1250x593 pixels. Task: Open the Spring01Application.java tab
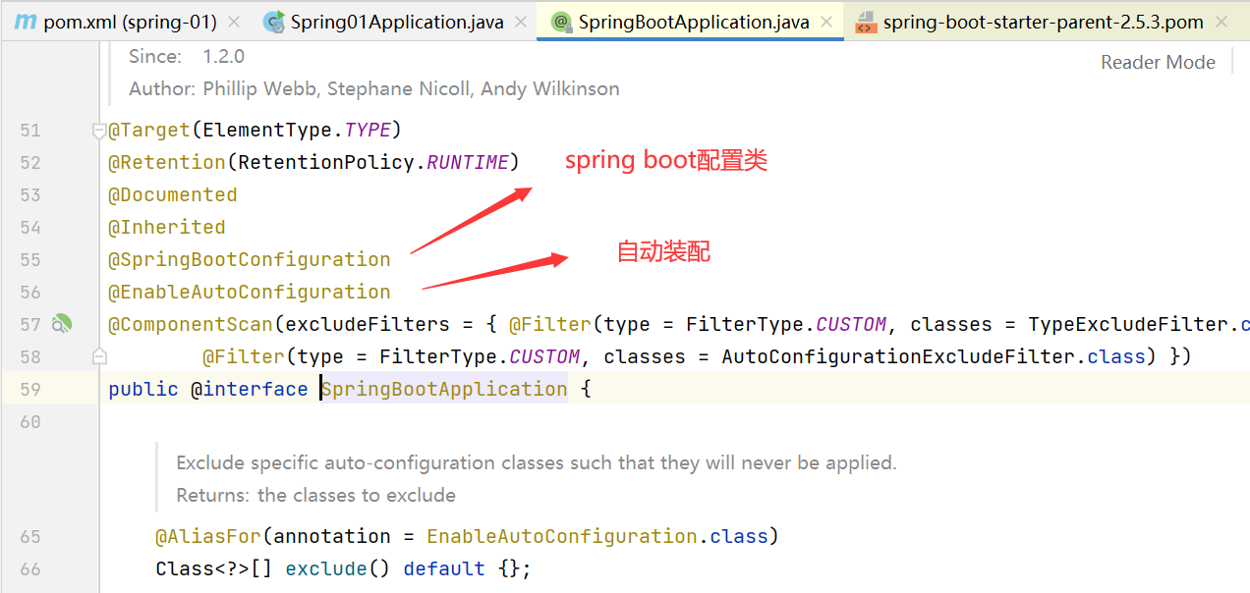coord(397,22)
